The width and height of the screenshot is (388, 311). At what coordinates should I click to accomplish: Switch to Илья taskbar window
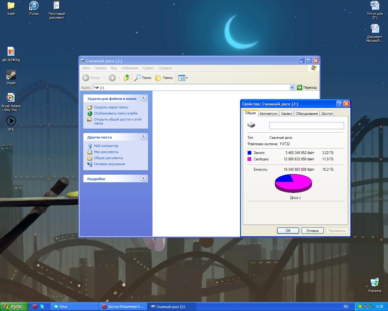coord(75,306)
